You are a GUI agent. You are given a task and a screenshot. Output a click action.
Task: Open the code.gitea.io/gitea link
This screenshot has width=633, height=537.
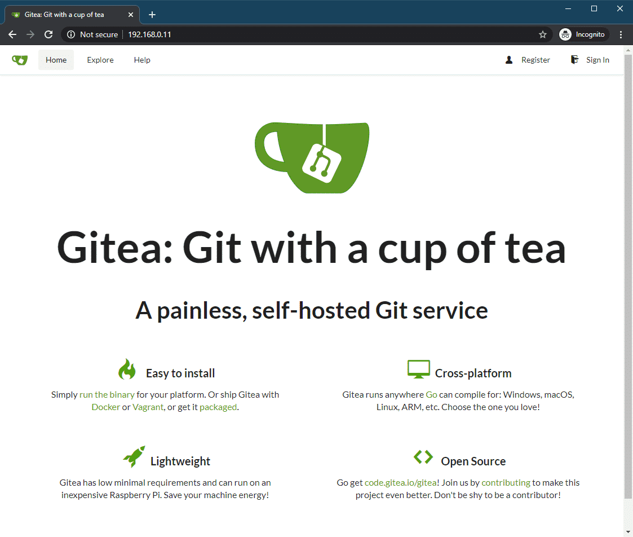[x=400, y=483]
